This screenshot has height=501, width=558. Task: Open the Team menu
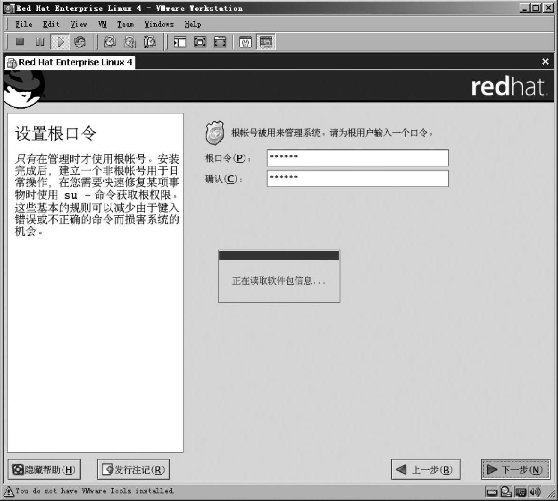[x=125, y=24]
